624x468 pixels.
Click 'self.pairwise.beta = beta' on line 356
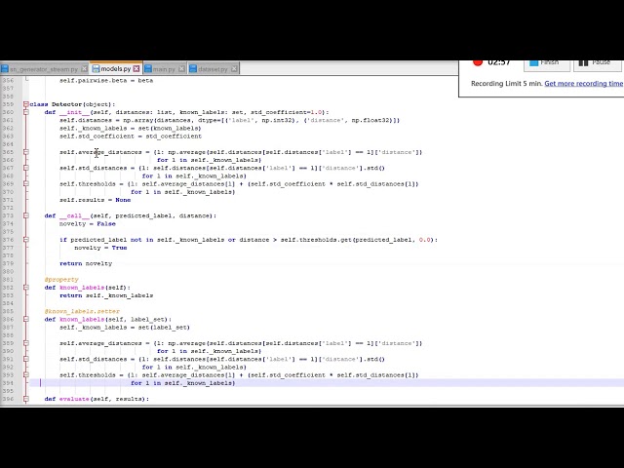click(x=106, y=80)
